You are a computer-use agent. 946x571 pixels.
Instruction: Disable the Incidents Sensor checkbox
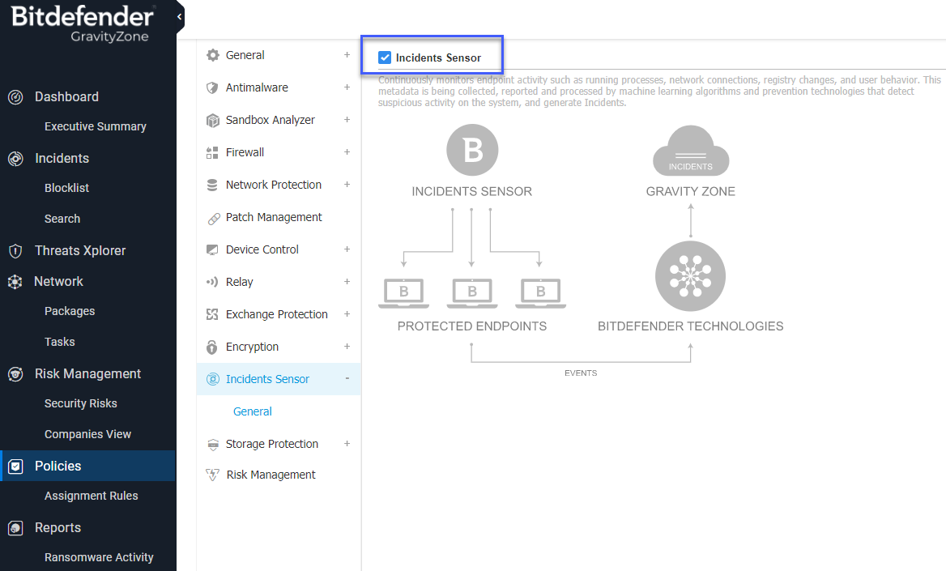[385, 58]
